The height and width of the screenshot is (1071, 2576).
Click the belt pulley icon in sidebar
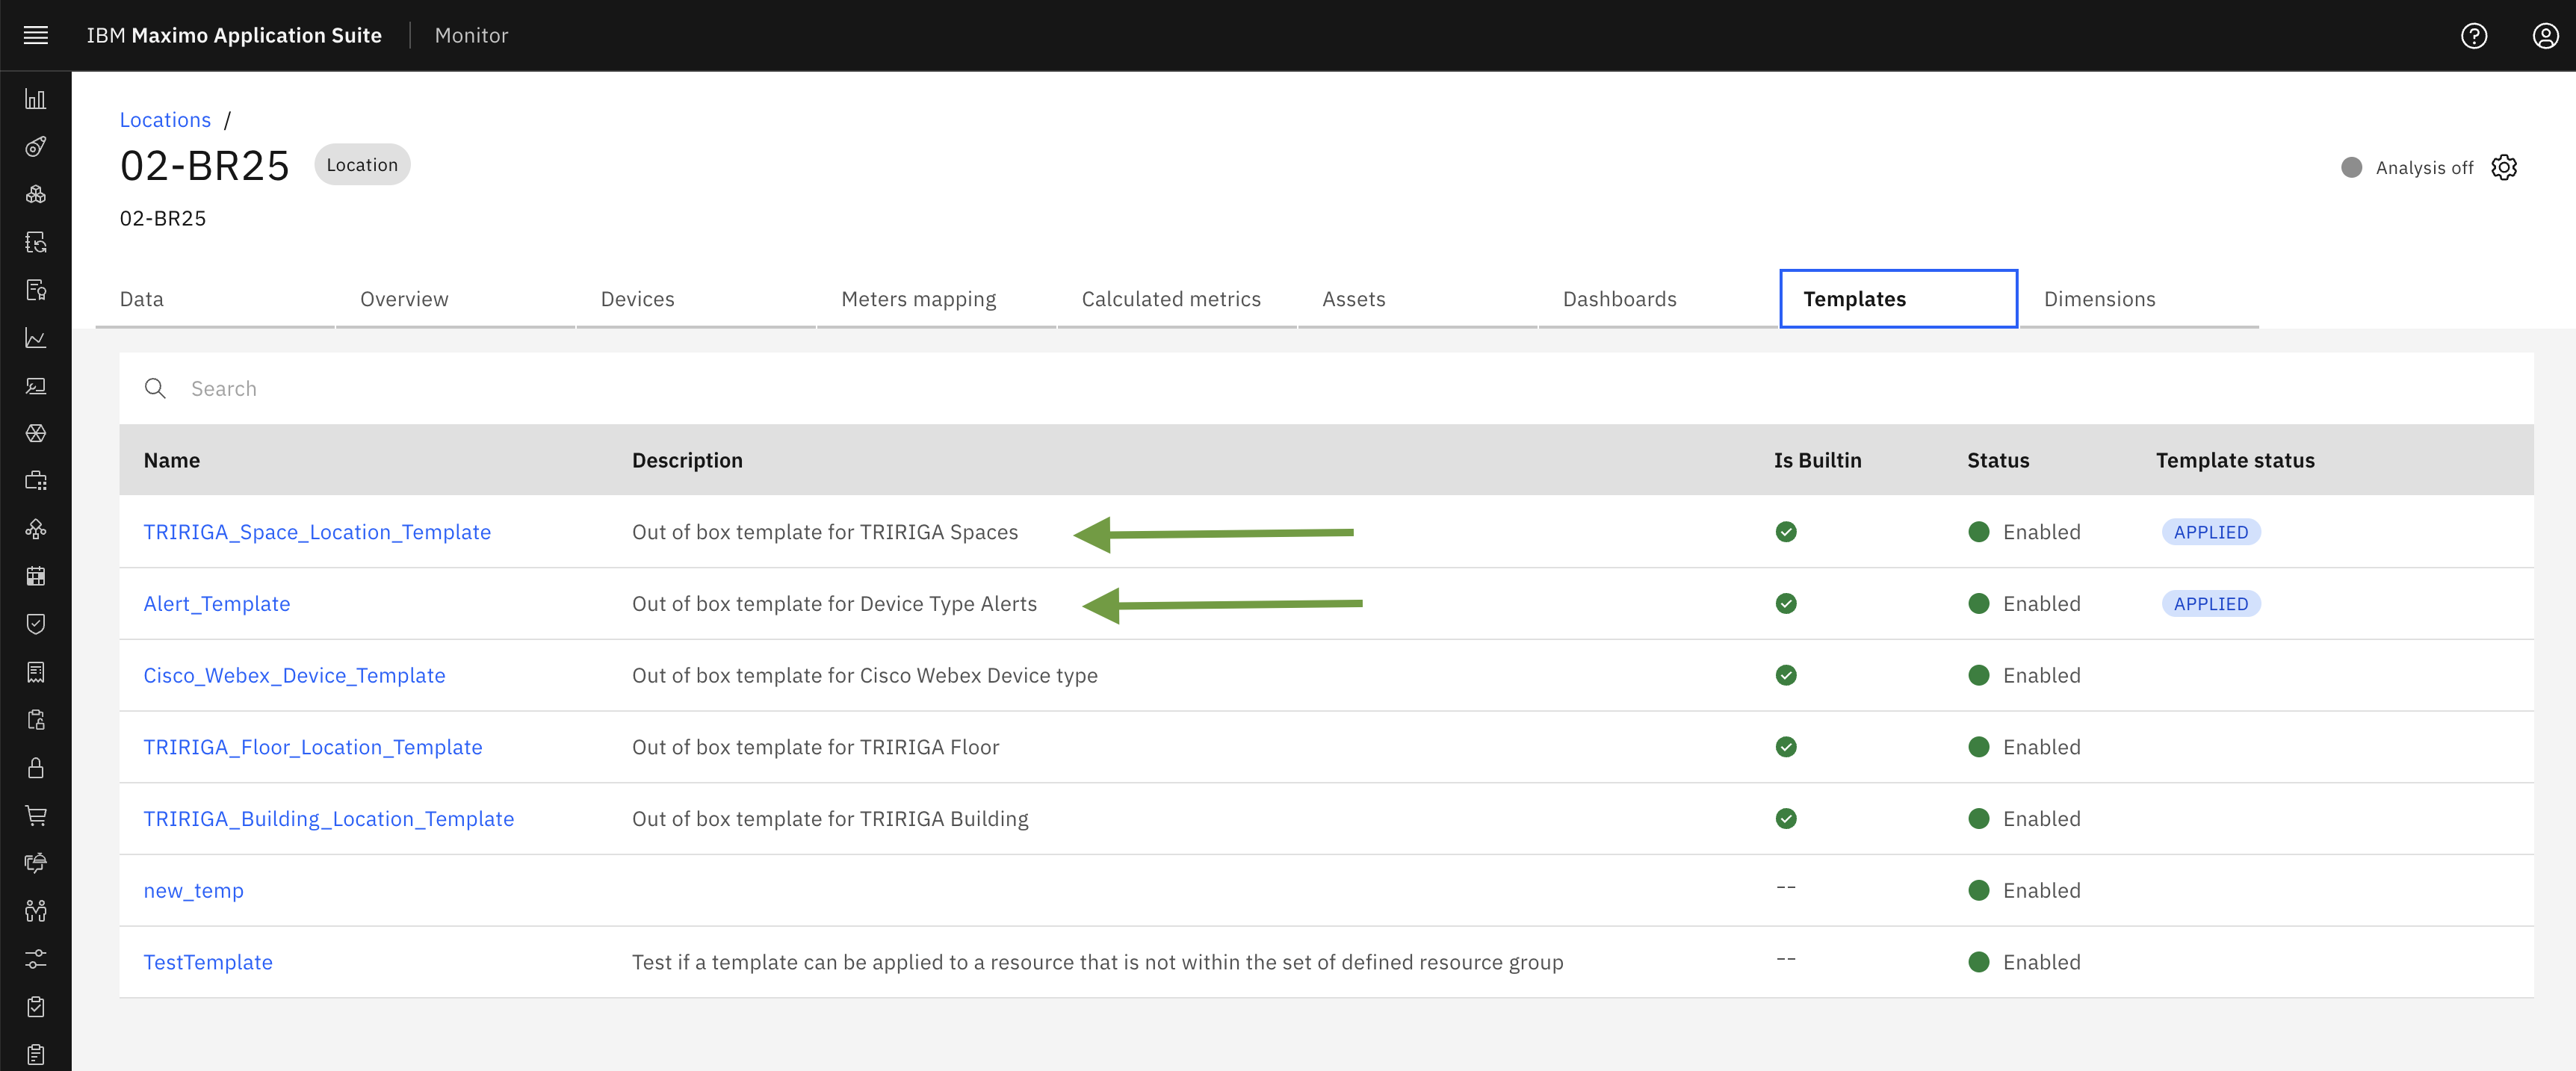click(36, 147)
